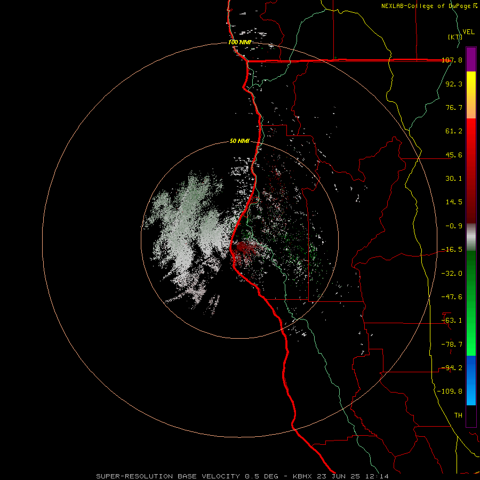
Task: Click the -32.0 scale value
Action: [x=452, y=274]
